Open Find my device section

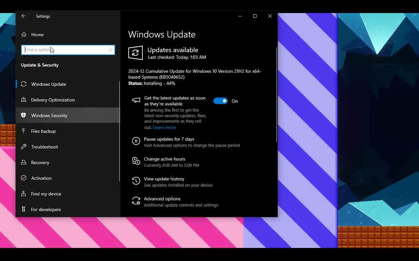coord(68,194)
